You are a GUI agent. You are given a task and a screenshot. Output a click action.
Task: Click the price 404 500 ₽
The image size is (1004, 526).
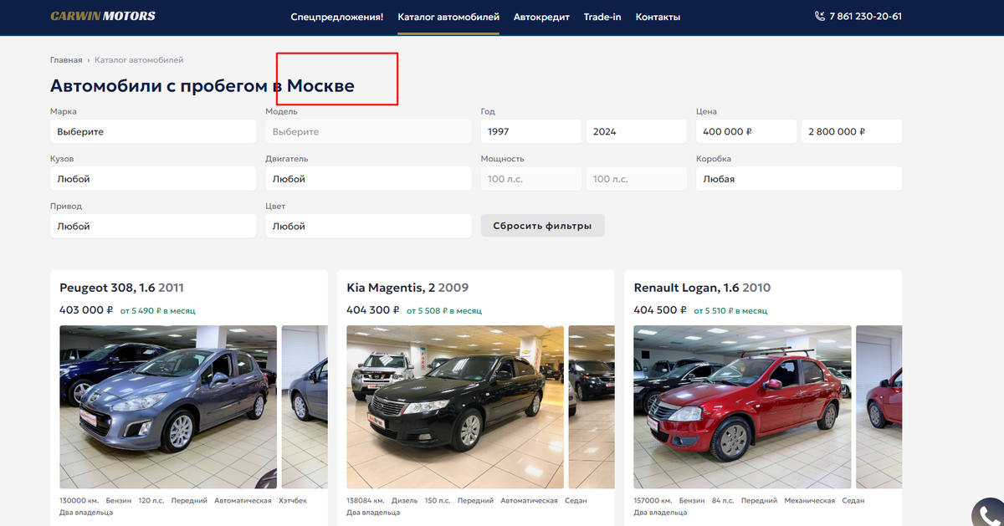click(660, 310)
